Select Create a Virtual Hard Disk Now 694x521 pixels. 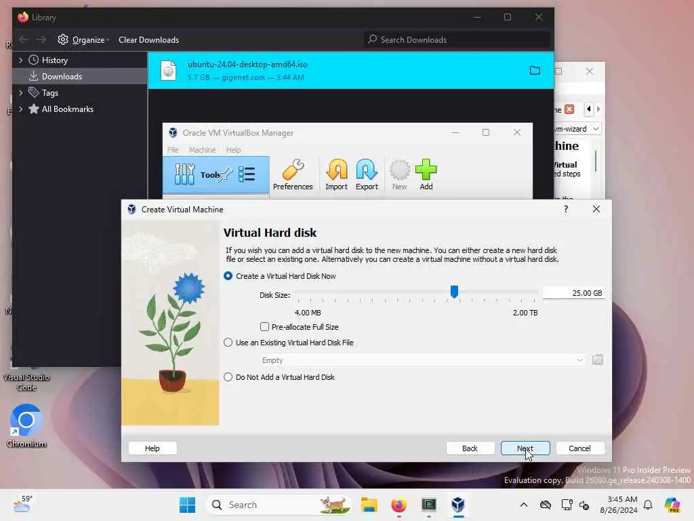(228, 276)
